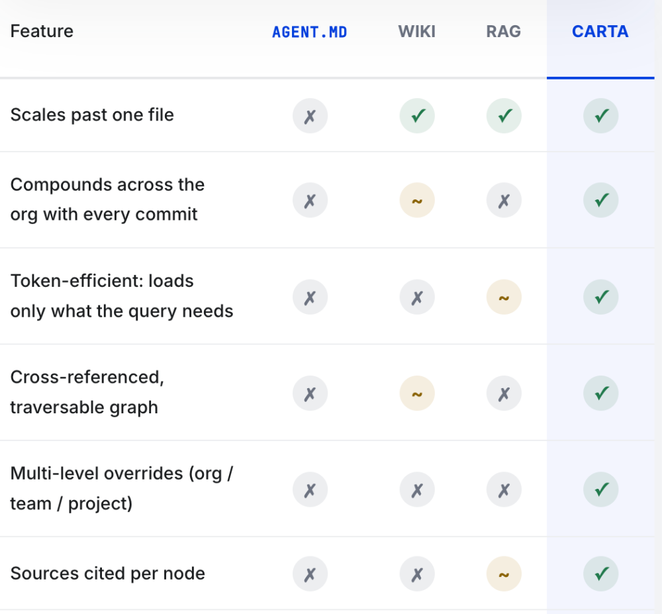The height and width of the screenshot is (614, 662).
Task: Click the CARTA checkmark for Scales past one file
Action: click(601, 116)
